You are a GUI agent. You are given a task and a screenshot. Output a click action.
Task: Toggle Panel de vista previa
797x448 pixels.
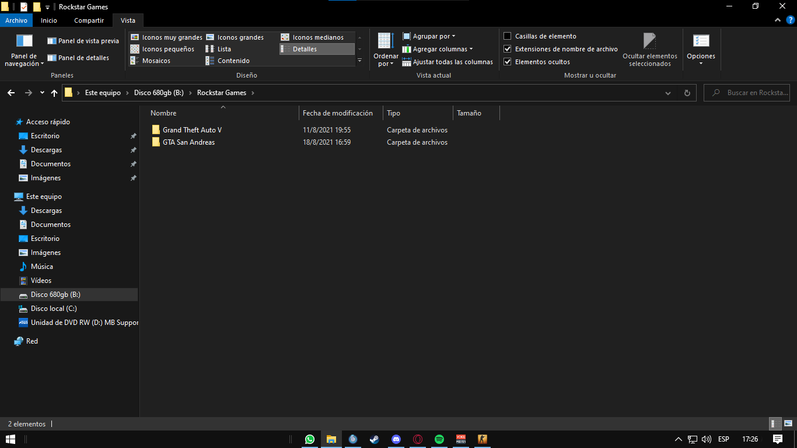83,41
